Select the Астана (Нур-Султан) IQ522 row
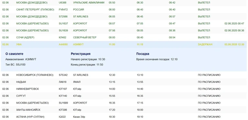The width and height of the screenshot is (248, 120). pyautogui.click(x=124, y=117)
